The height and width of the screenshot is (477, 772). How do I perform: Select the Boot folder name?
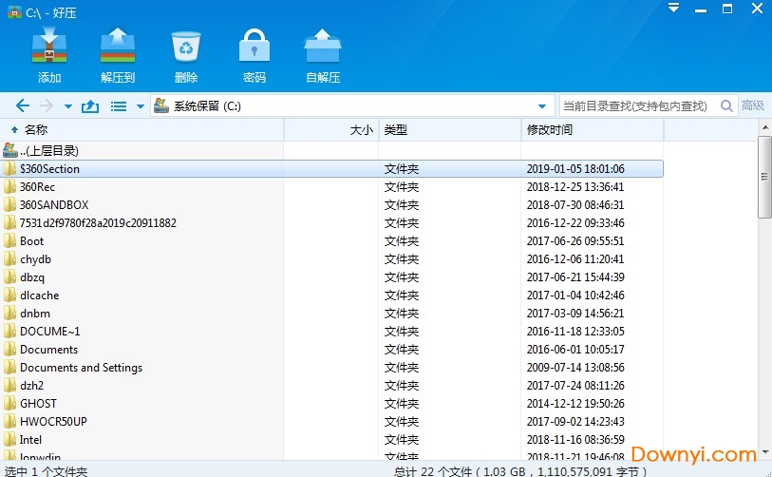pyautogui.click(x=32, y=241)
